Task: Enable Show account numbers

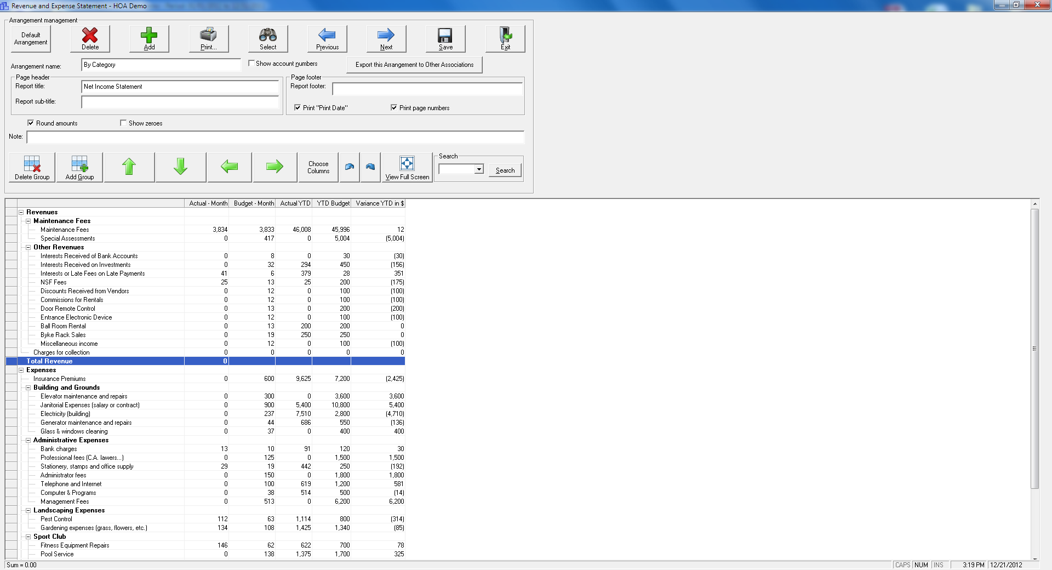Action: click(x=251, y=63)
